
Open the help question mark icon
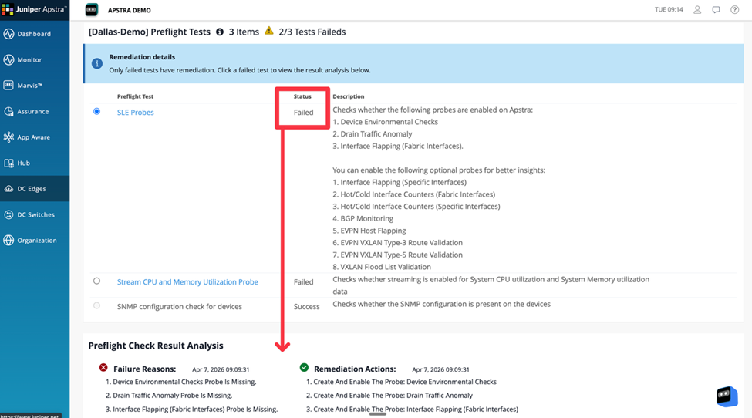pos(735,9)
